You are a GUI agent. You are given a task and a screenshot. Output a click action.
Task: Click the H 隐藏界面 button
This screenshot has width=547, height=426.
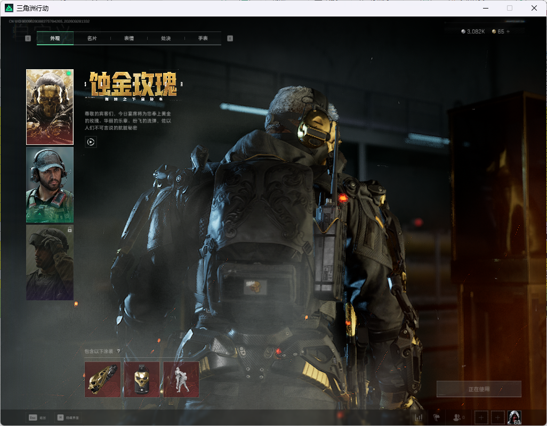[68, 417]
